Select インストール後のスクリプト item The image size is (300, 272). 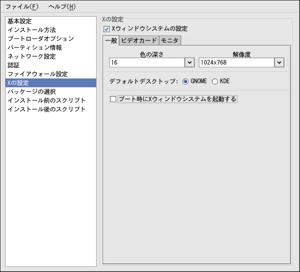tap(46, 110)
